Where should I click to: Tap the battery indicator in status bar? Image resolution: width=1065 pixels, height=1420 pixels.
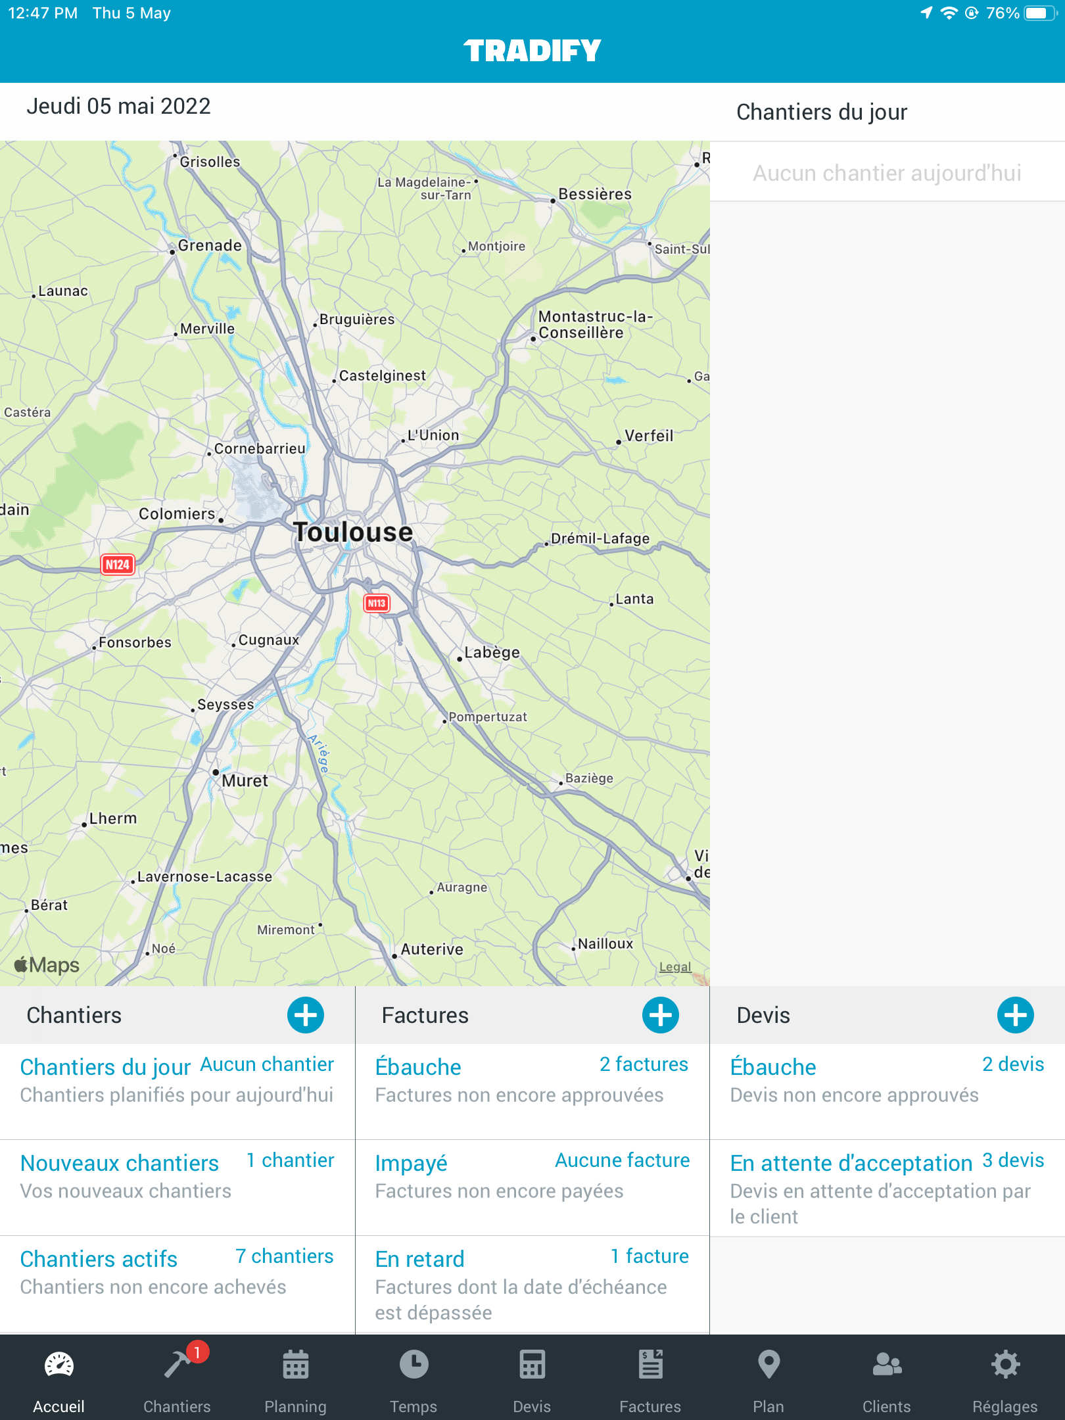click(x=1041, y=13)
